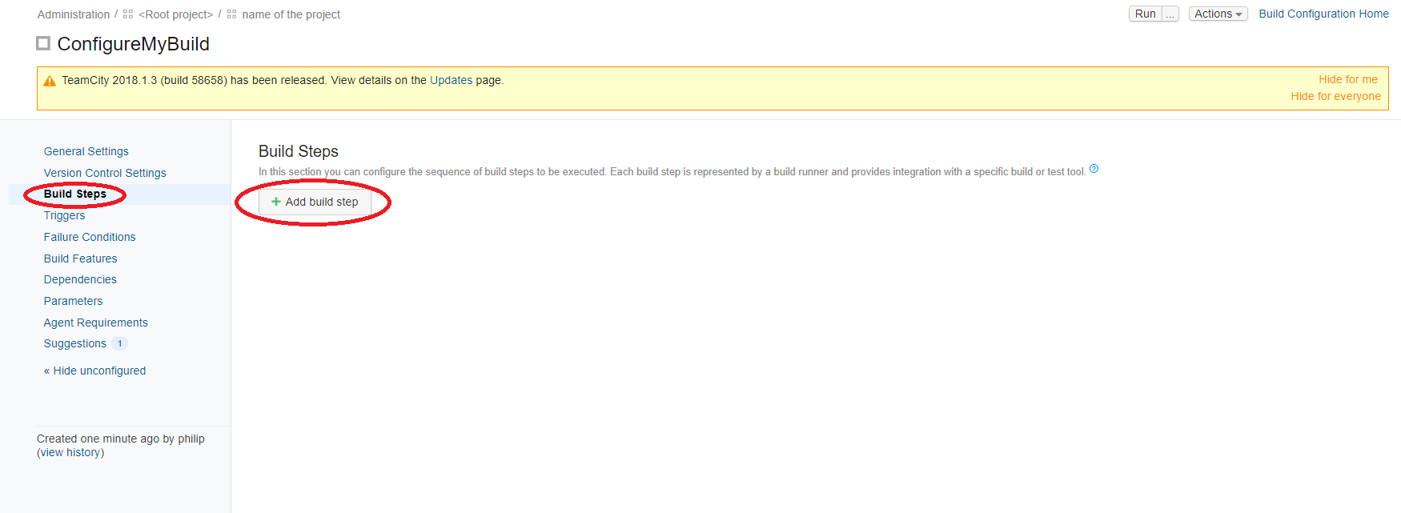Dismiss notice with Hide for me

click(x=1347, y=79)
